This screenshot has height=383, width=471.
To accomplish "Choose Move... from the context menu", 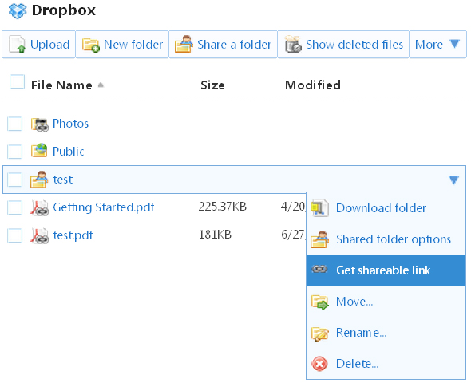I will [386, 302].
